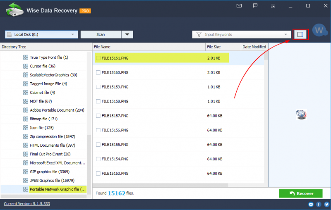This screenshot has height=210, width=331.
Task: Open the email envelope icon in title bar
Action: click(x=239, y=6)
